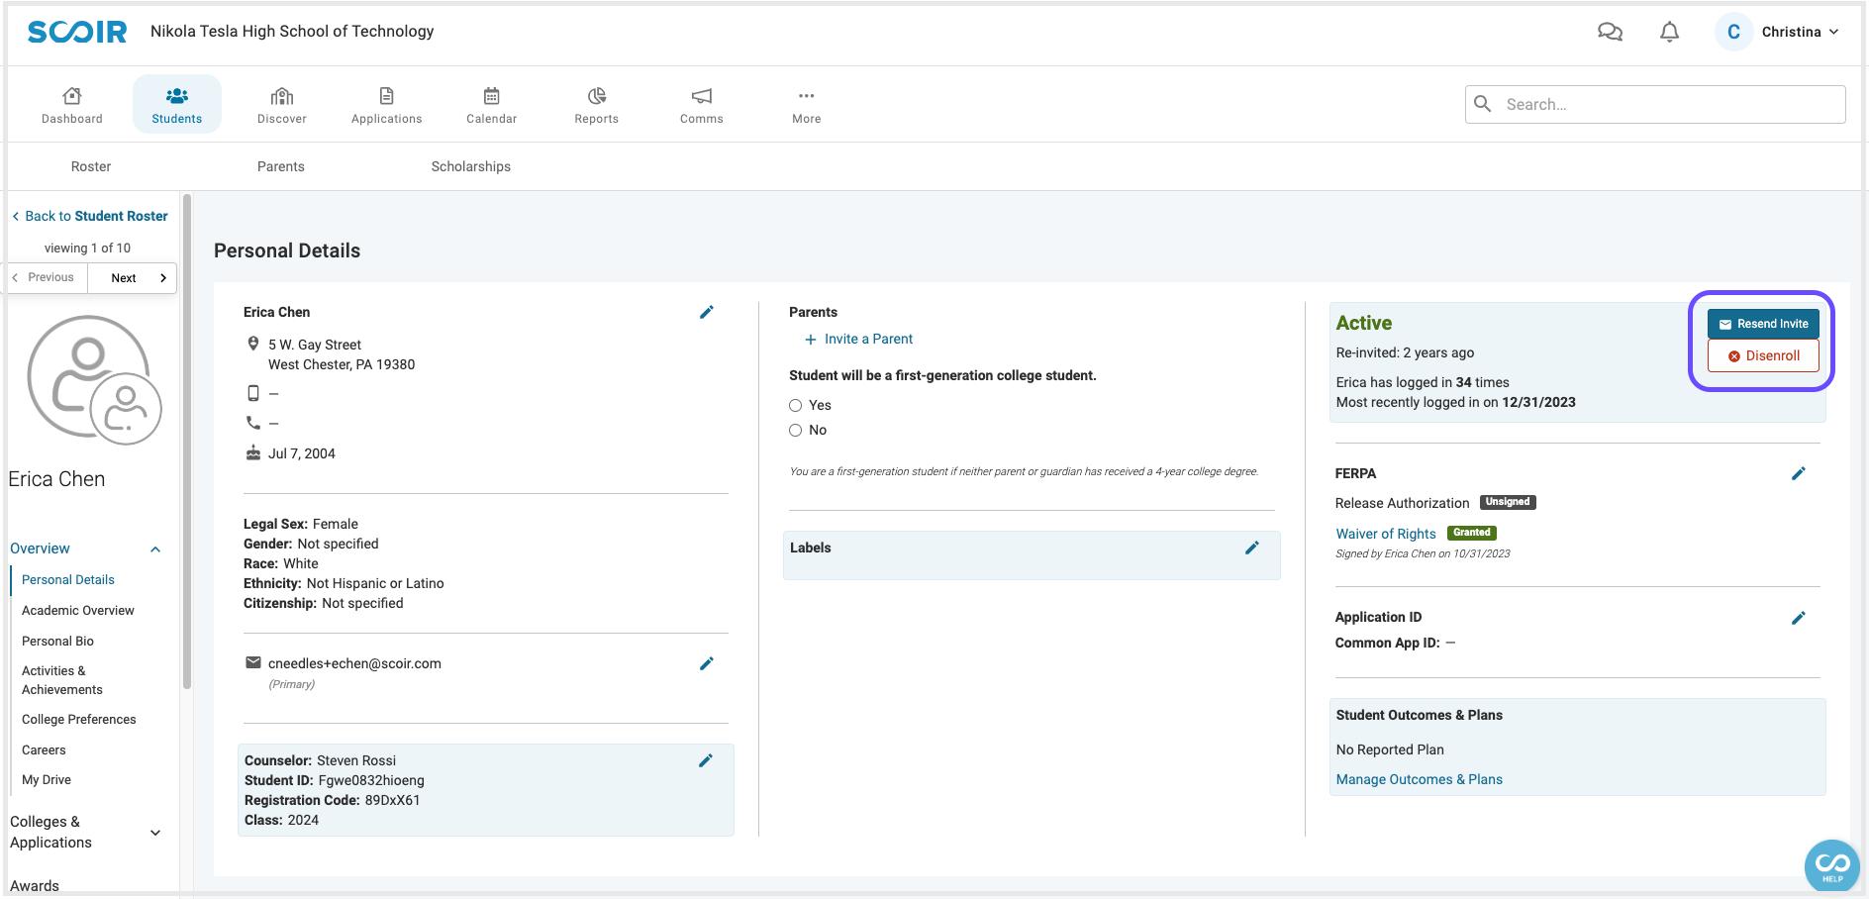1869x899 pixels.
Task: Go back to Student Roster
Action: pyautogui.click(x=90, y=216)
